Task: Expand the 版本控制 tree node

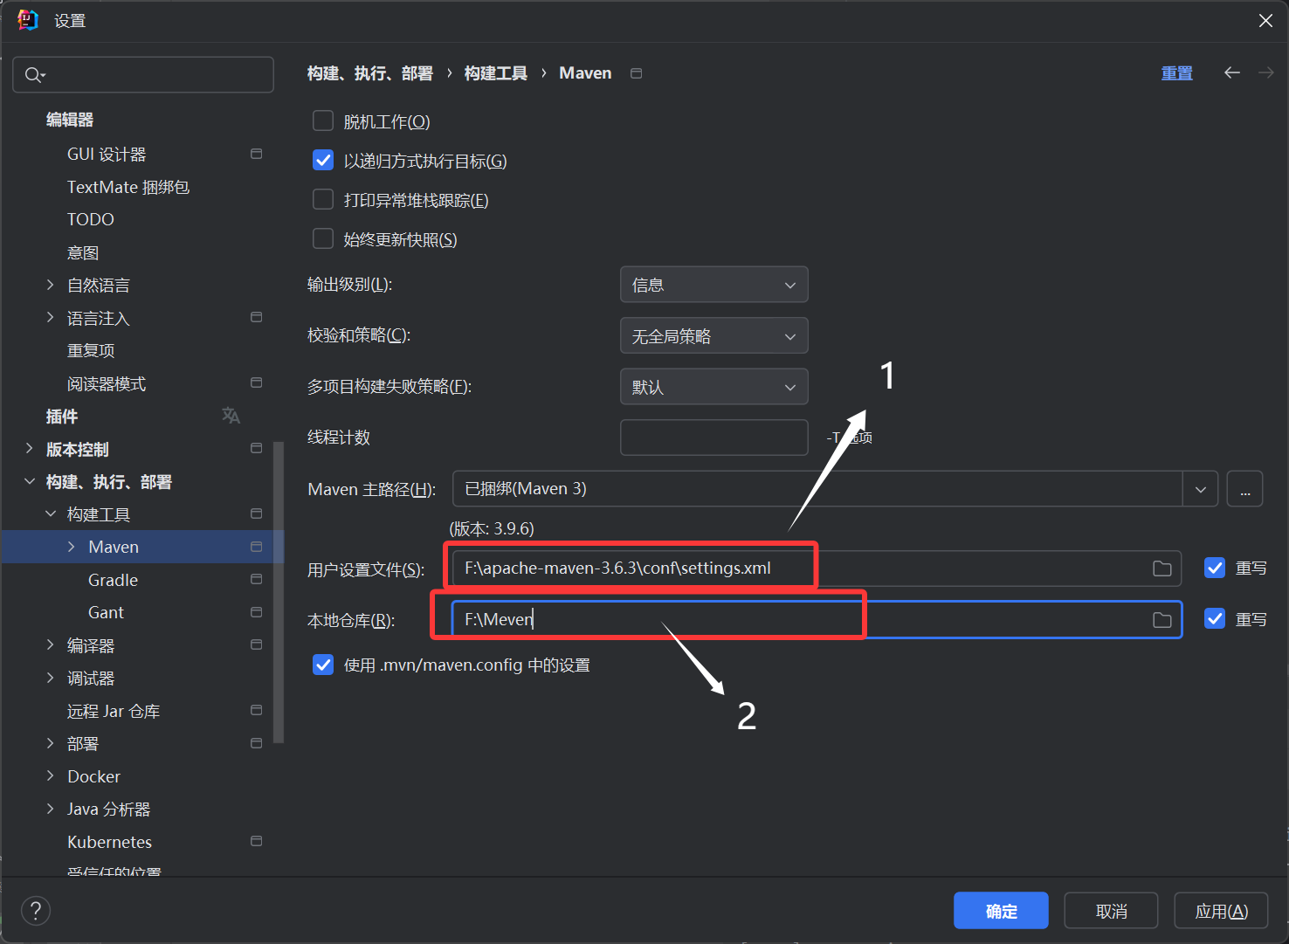Action: click(x=30, y=449)
